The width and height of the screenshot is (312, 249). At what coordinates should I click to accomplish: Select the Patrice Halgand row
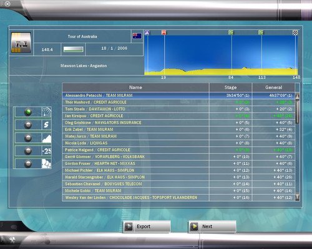(178, 150)
